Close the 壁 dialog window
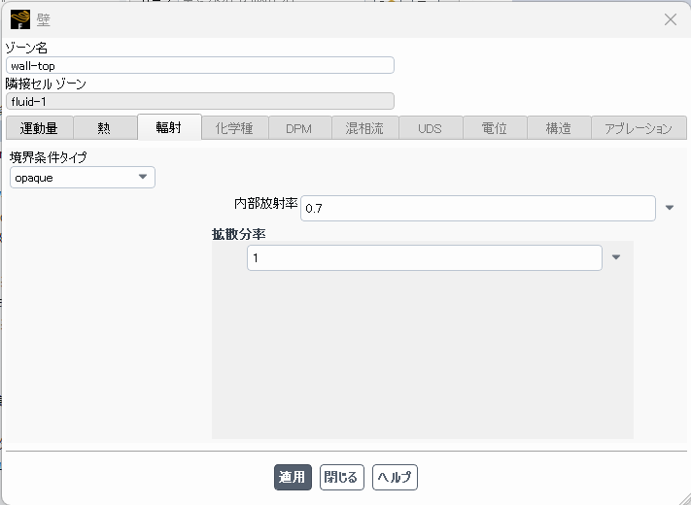Image resolution: width=691 pixels, height=505 pixels. (671, 19)
